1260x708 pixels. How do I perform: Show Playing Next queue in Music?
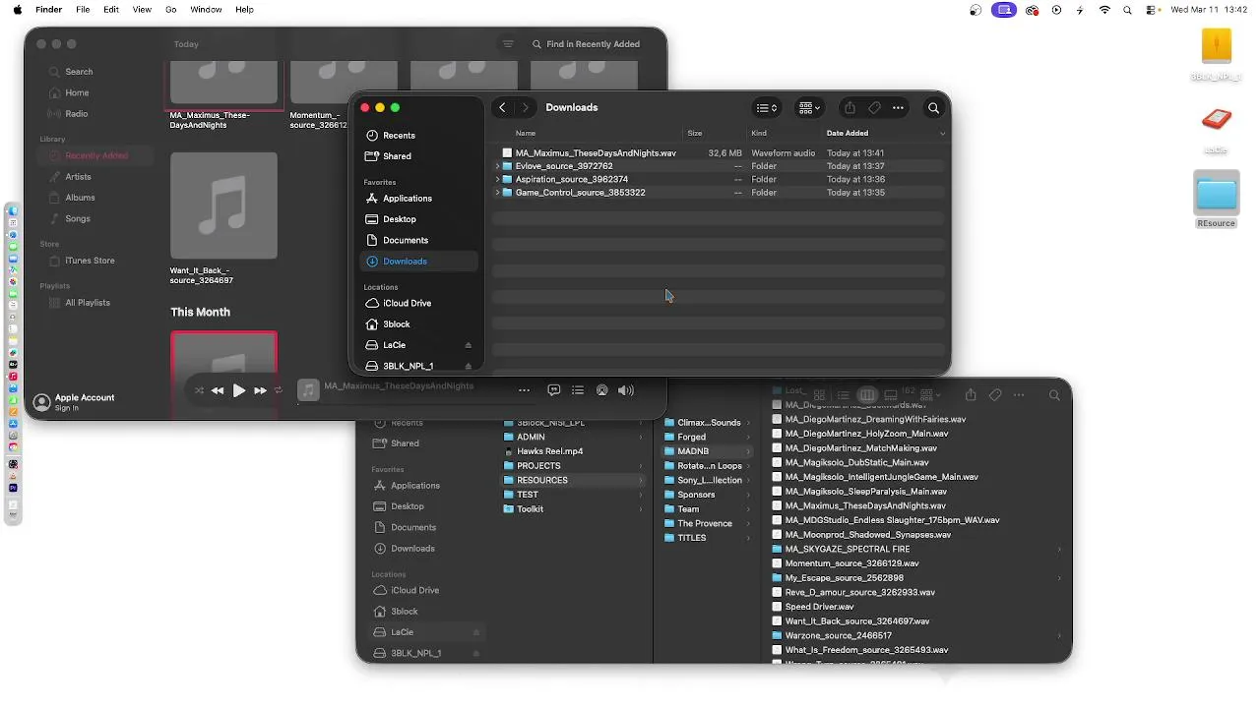click(578, 390)
